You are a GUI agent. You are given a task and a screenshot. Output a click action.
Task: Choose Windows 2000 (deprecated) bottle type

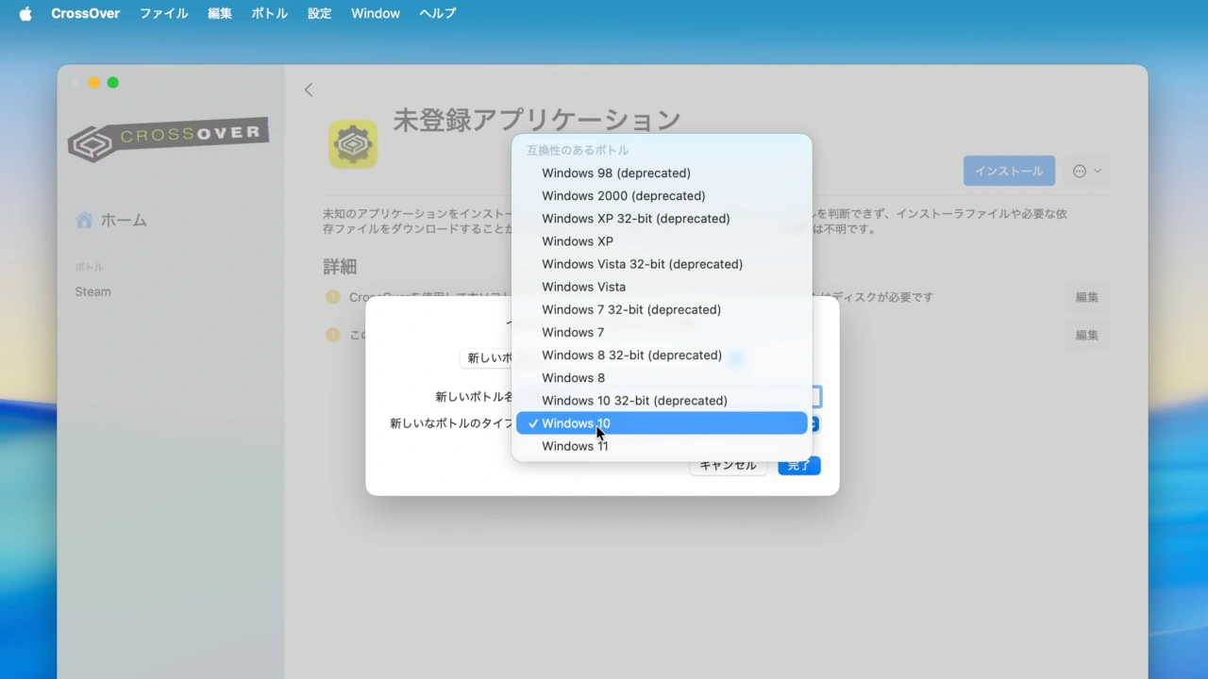(x=662, y=196)
